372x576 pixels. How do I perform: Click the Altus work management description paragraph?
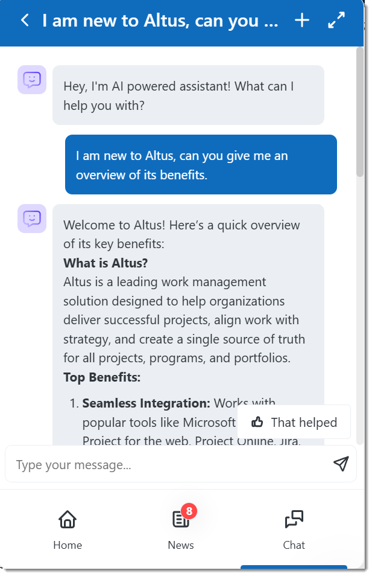coord(184,320)
